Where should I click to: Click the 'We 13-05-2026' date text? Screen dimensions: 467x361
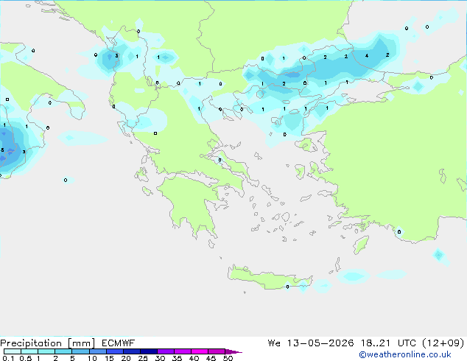(311, 343)
